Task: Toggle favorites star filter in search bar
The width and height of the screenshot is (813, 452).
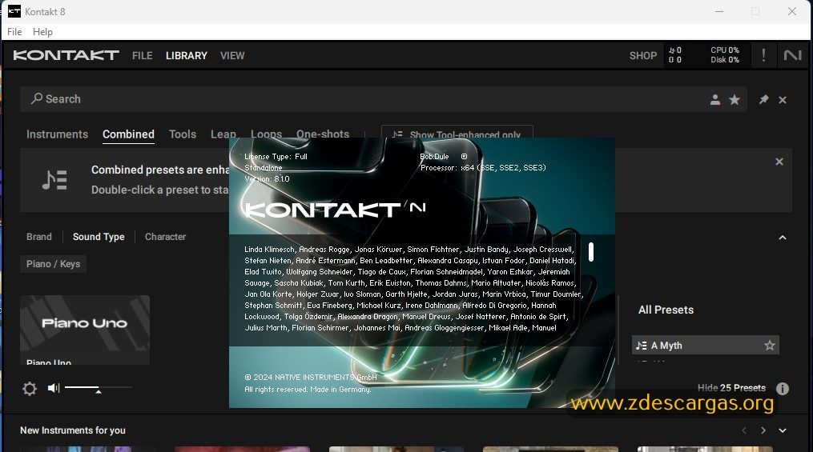Action: pos(735,100)
